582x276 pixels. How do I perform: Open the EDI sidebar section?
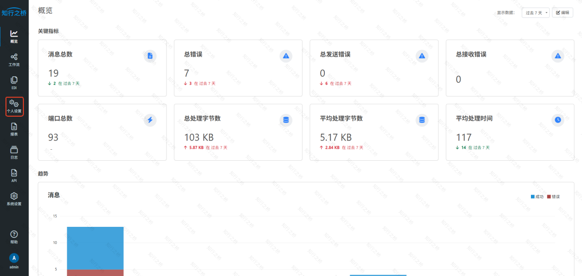(14, 82)
